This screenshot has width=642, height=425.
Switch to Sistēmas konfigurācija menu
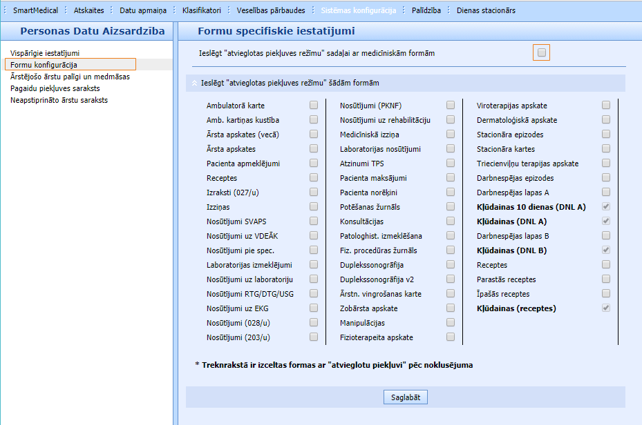(x=358, y=10)
